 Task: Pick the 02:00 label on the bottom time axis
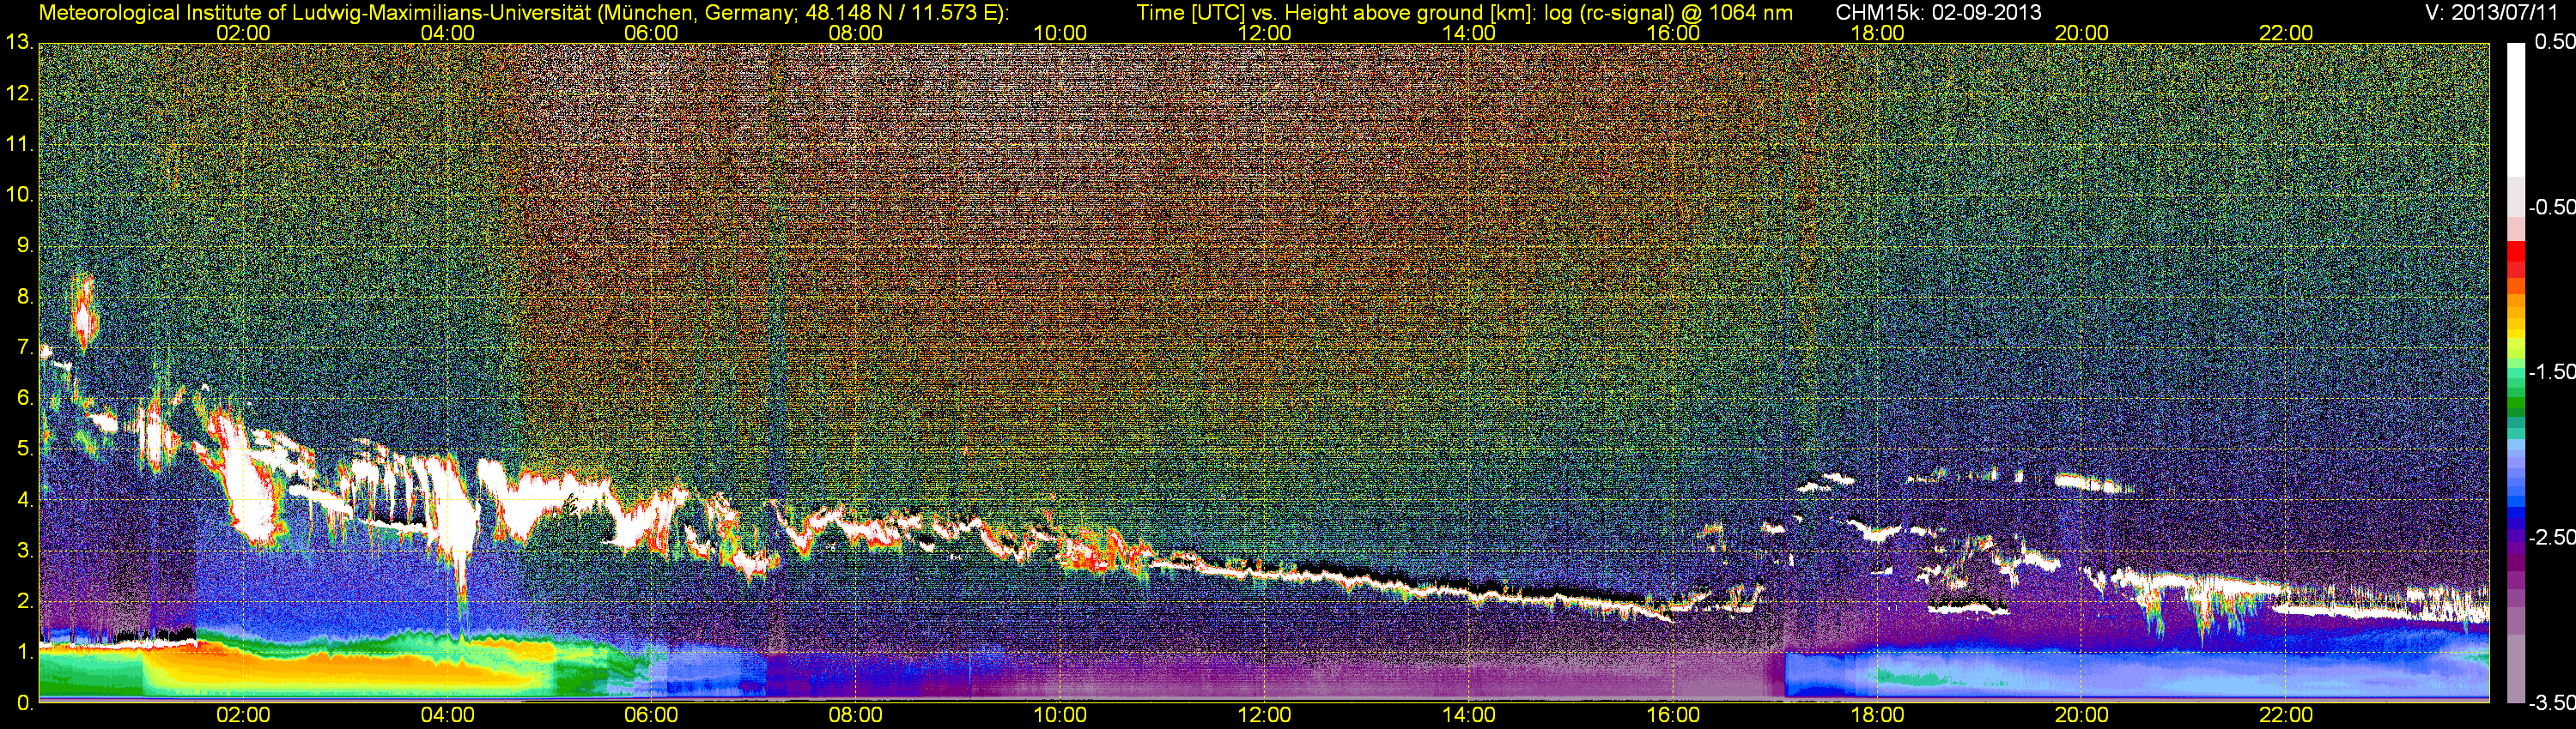pos(243,715)
